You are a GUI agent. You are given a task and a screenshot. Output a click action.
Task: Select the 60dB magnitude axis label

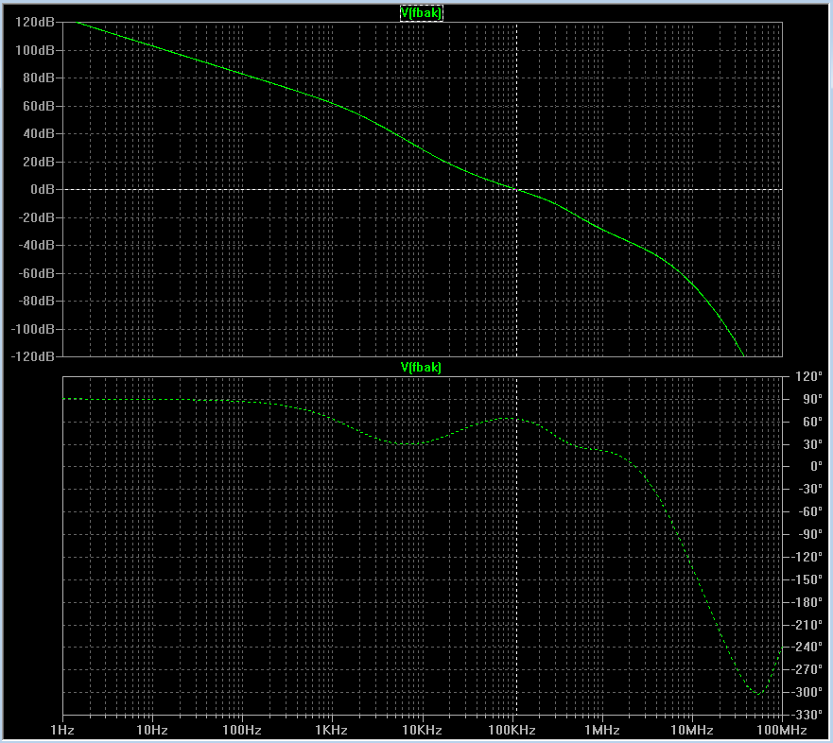(38, 106)
